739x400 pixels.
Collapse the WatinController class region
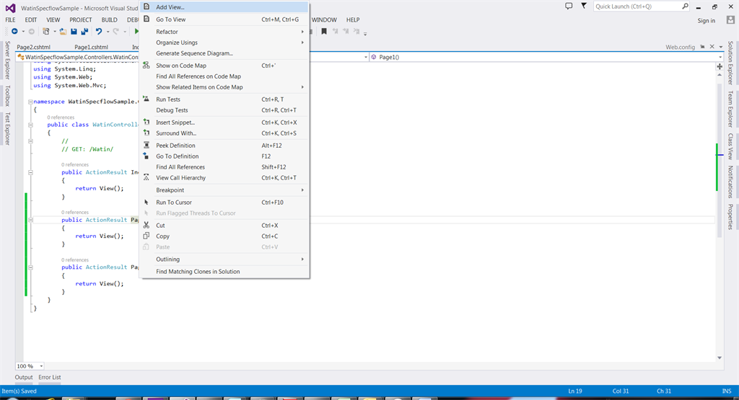pyautogui.click(x=30, y=125)
